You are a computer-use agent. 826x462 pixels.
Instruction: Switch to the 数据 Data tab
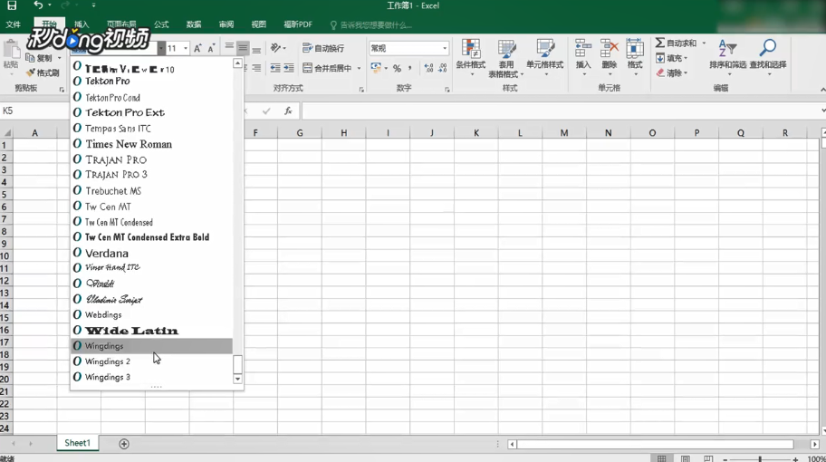coord(194,24)
